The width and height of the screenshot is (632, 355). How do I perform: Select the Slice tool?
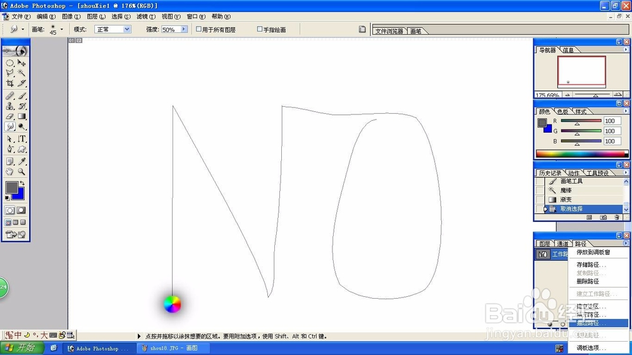(21, 83)
